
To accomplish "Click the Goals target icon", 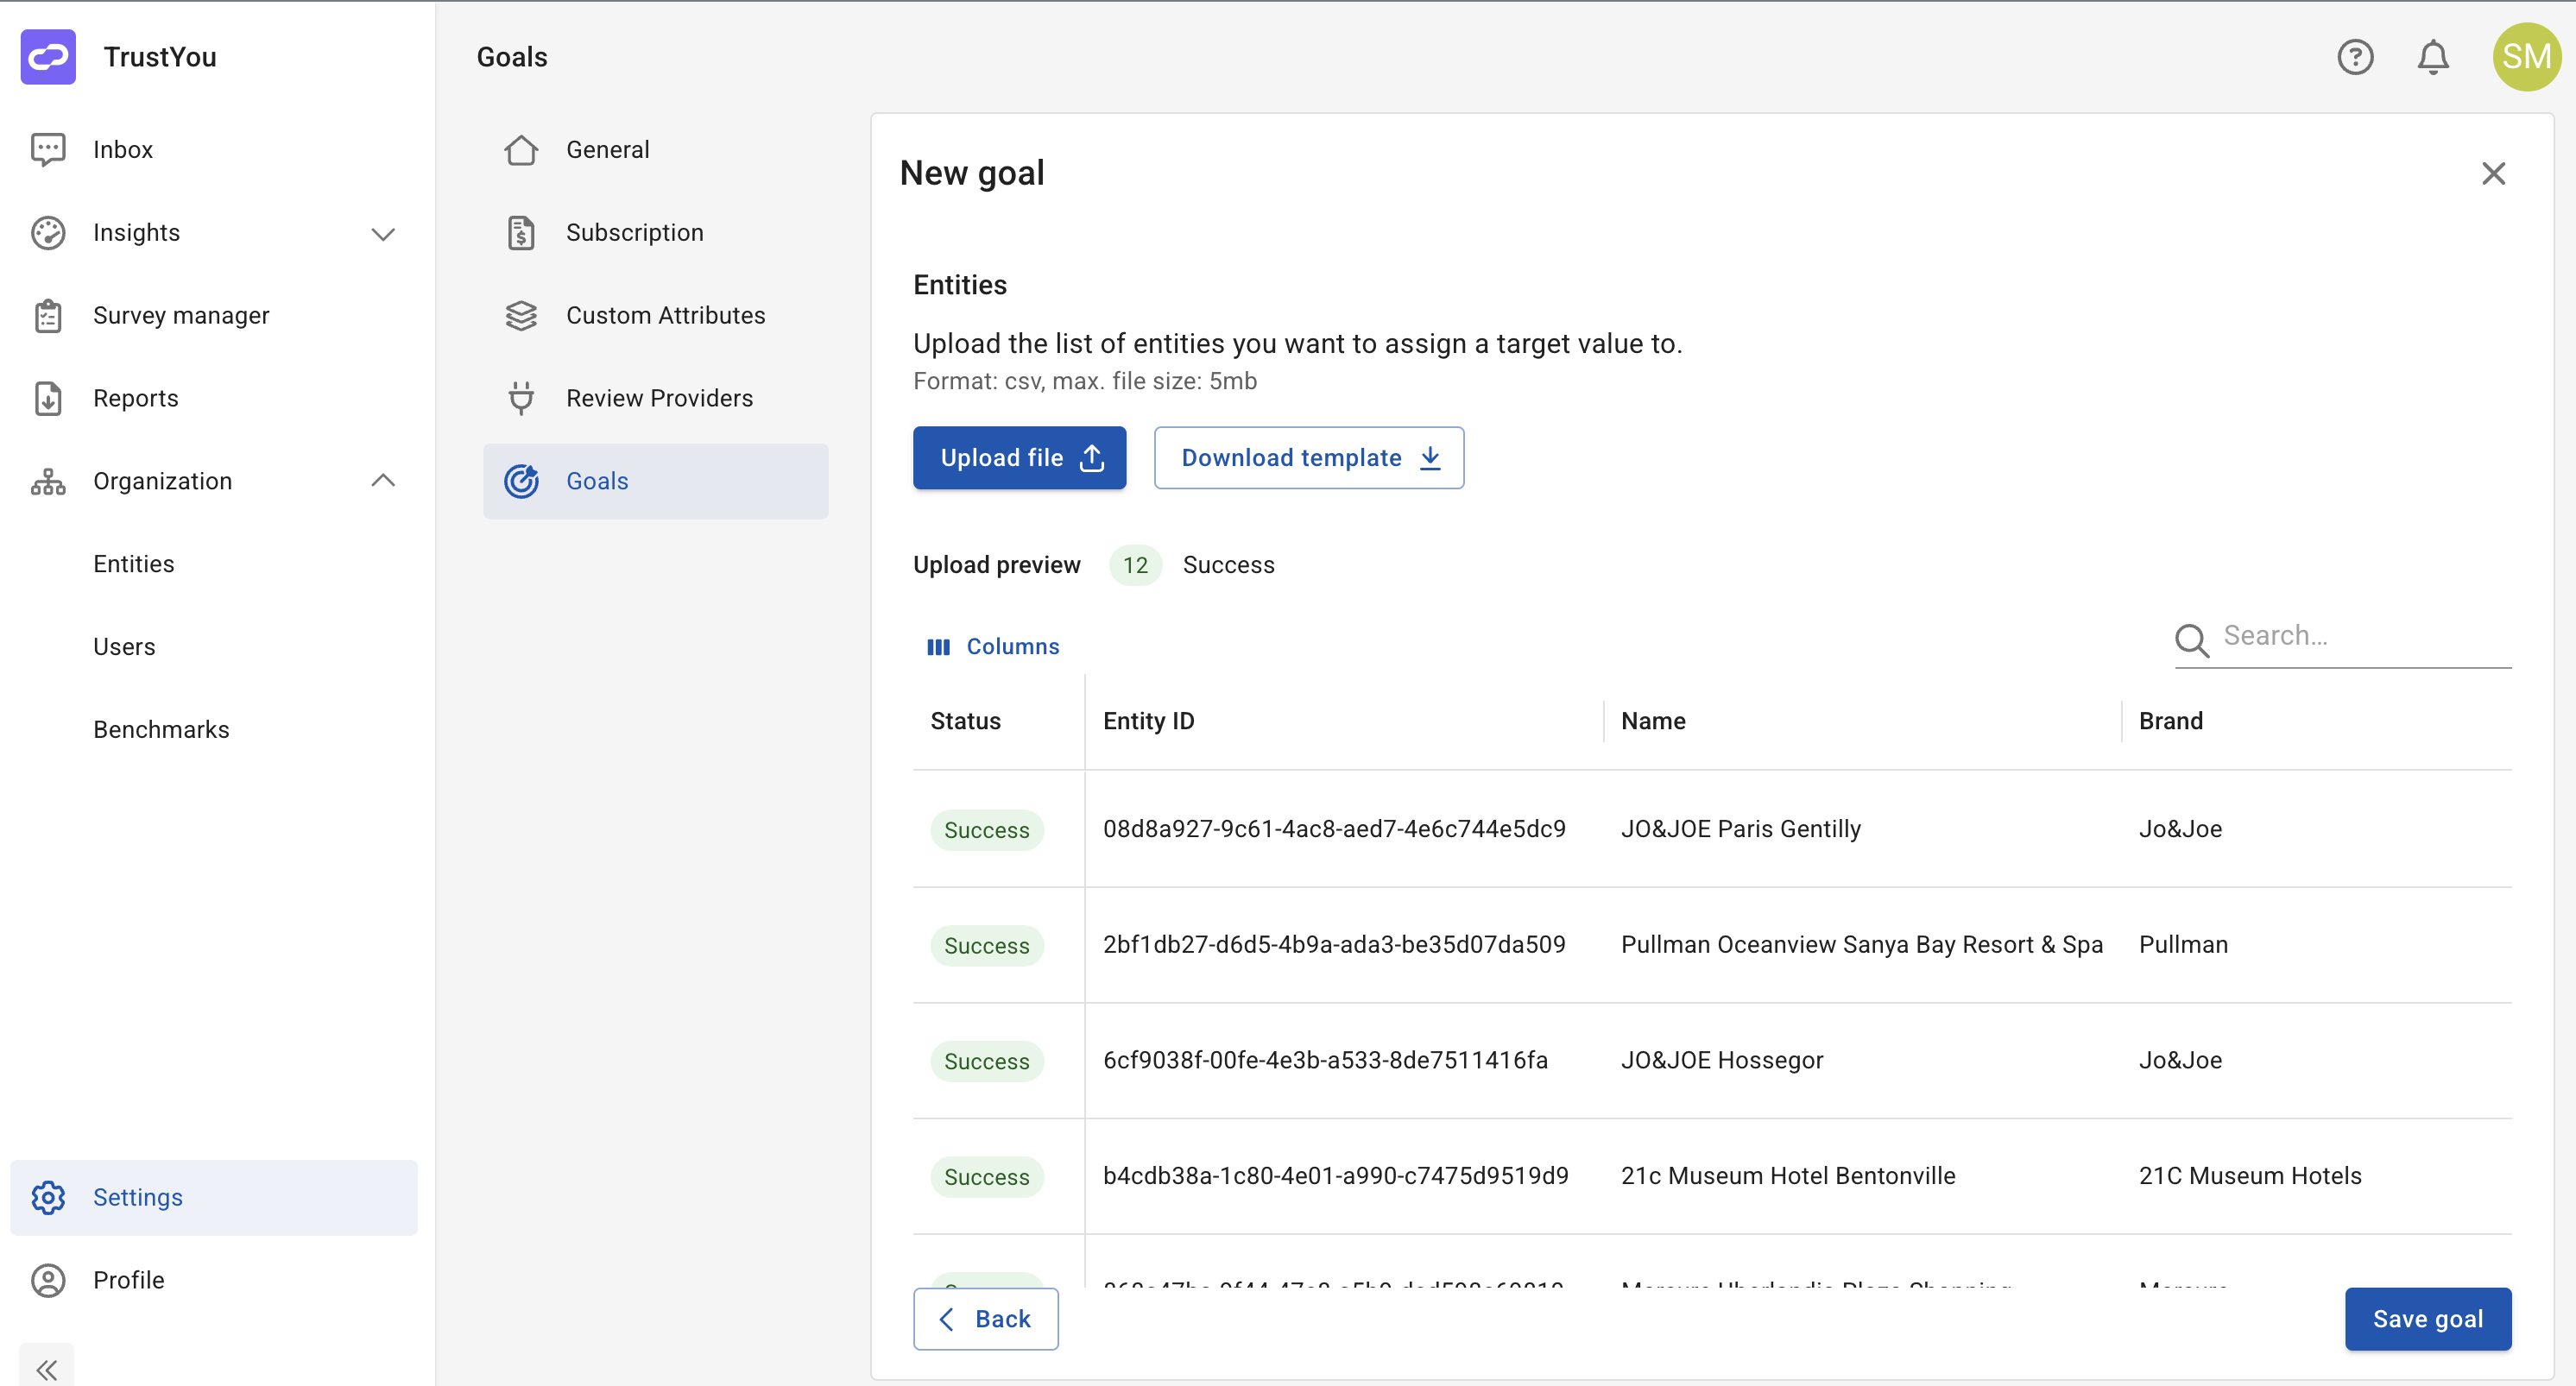I will 521,481.
